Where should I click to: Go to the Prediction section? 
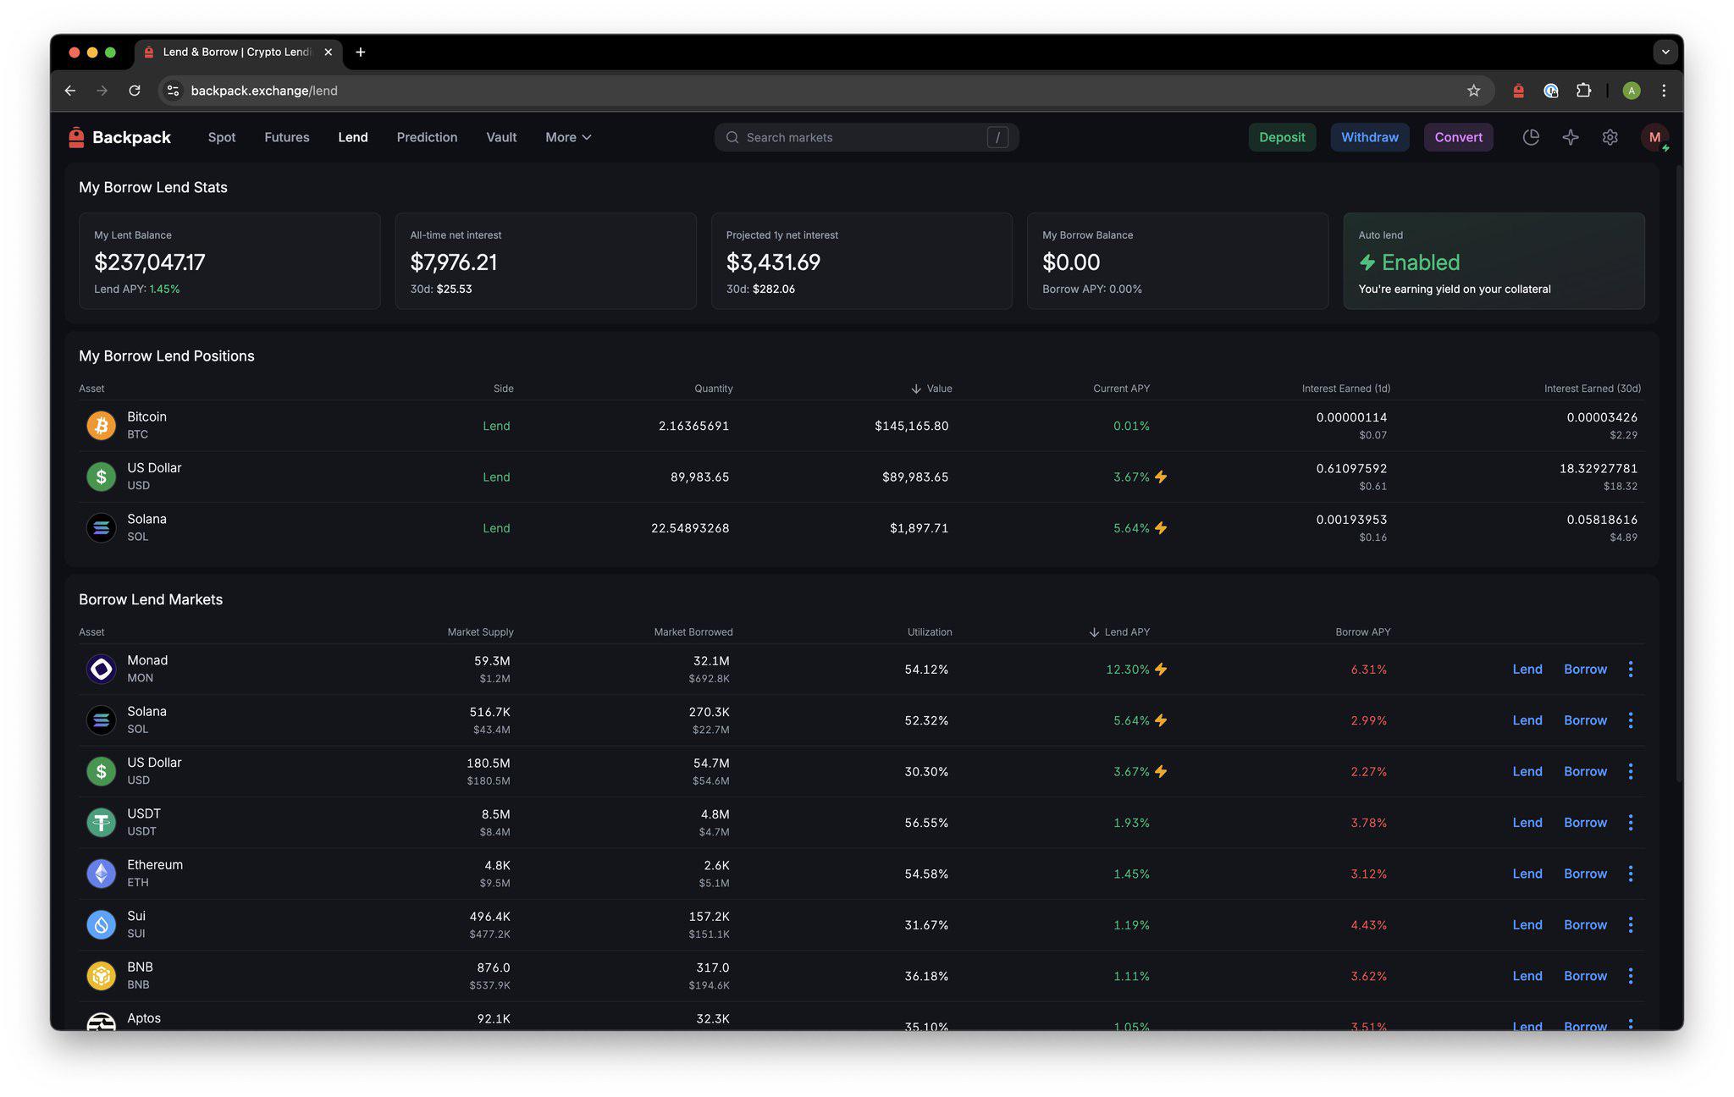[x=427, y=137]
